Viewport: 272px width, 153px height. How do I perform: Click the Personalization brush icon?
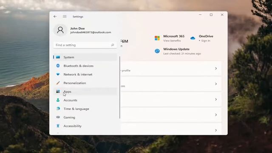click(58, 83)
